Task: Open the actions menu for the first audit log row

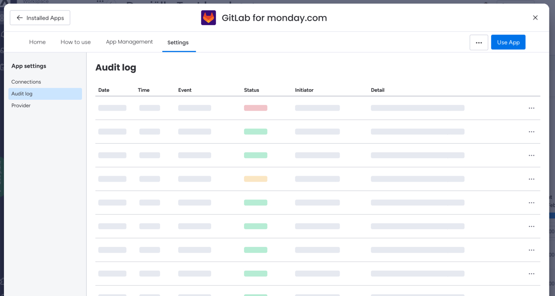Action: tap(532, 108)
